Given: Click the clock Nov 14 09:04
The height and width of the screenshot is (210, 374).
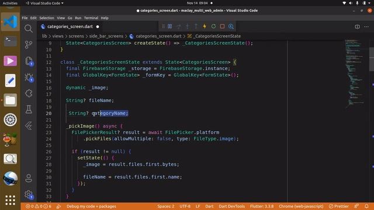Looking at the screenshot, I should click(x=198, y=3).
